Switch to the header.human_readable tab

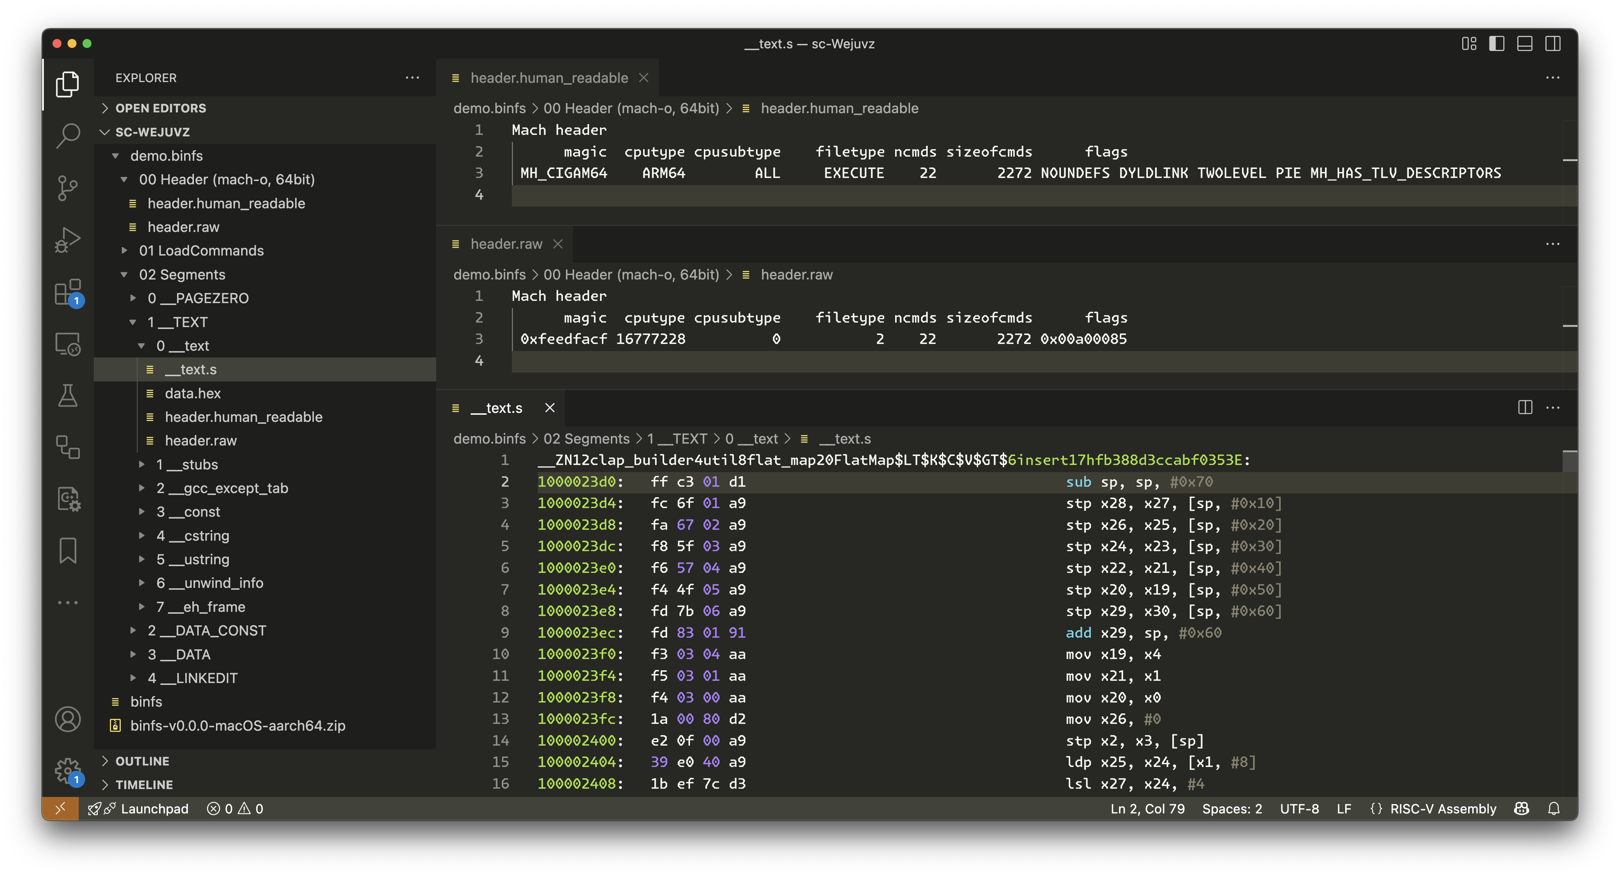pyautogui.click(x=548, y=77)
